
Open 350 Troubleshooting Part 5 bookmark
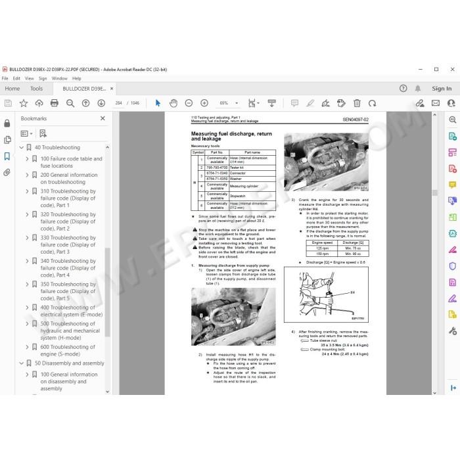pos(68,291)
